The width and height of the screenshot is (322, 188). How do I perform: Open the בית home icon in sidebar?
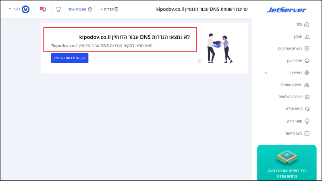coord(307,25)
